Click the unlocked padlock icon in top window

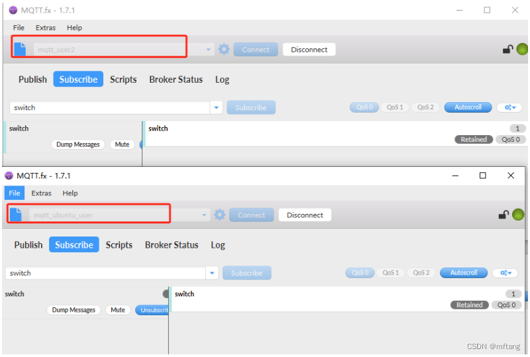point(507,50)
